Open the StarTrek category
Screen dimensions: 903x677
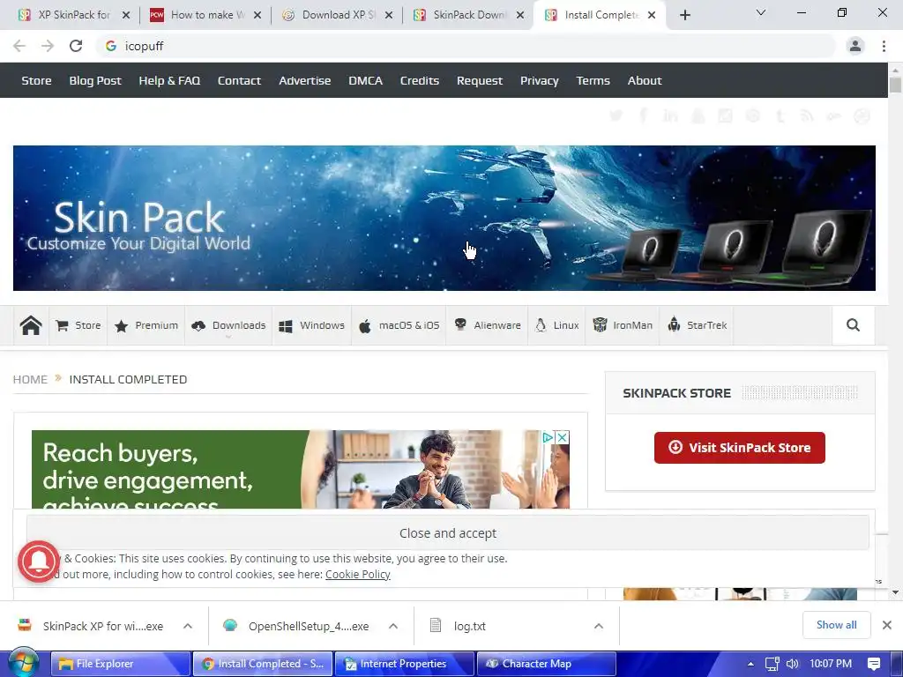tap(697, 326)
